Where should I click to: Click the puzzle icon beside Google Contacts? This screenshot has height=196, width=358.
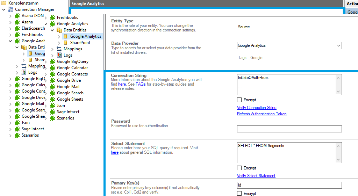tap(52, 74)
